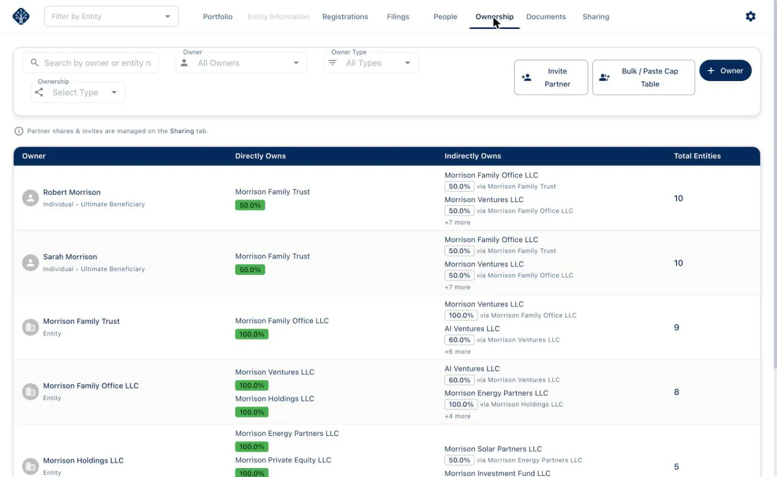777x477 pixels.
Task: Click the Invite Partner person-add icon
Action: coord(526,78)
